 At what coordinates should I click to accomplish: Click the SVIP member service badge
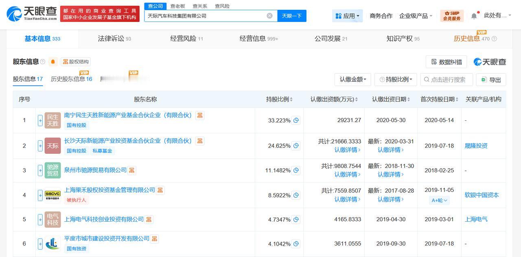(452, 16)
